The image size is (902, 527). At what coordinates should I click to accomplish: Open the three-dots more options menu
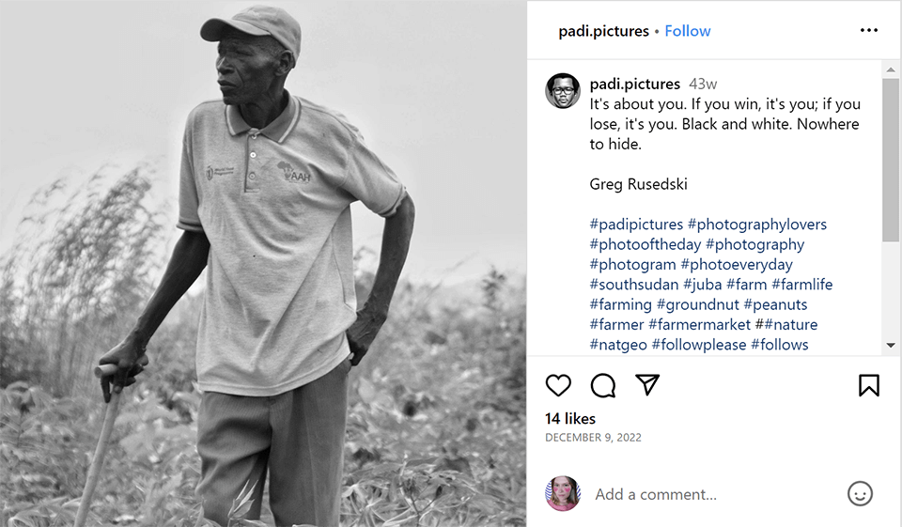point(869,31)
